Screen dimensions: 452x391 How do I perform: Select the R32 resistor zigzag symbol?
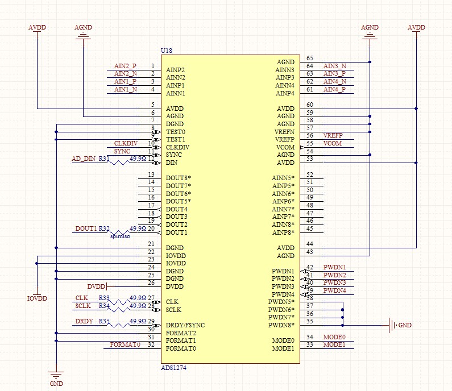pos(119,232)
